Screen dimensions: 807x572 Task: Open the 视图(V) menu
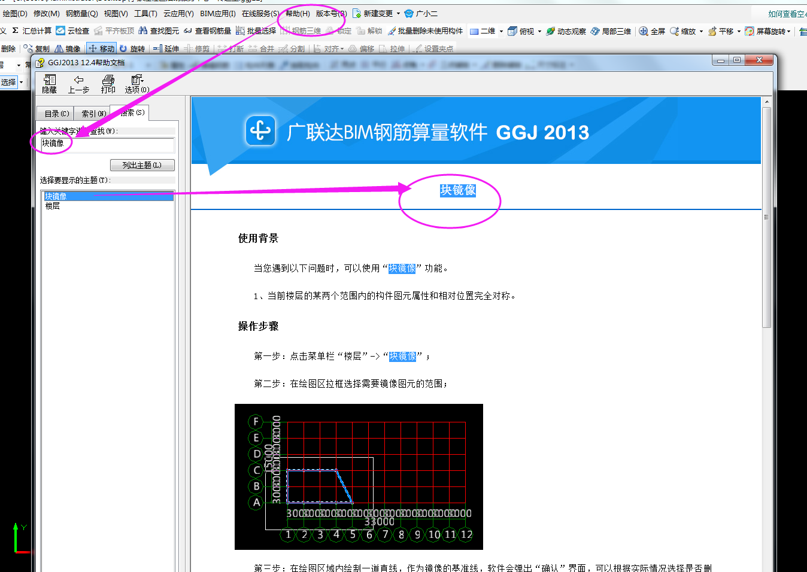pyautogui.click(x=116, y=13)
